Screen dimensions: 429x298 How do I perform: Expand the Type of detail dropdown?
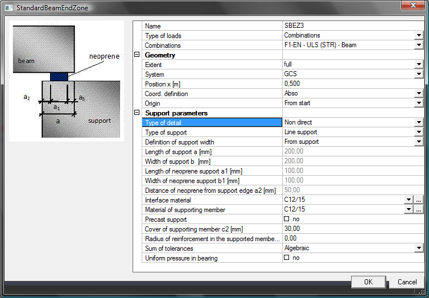(419, 122)
